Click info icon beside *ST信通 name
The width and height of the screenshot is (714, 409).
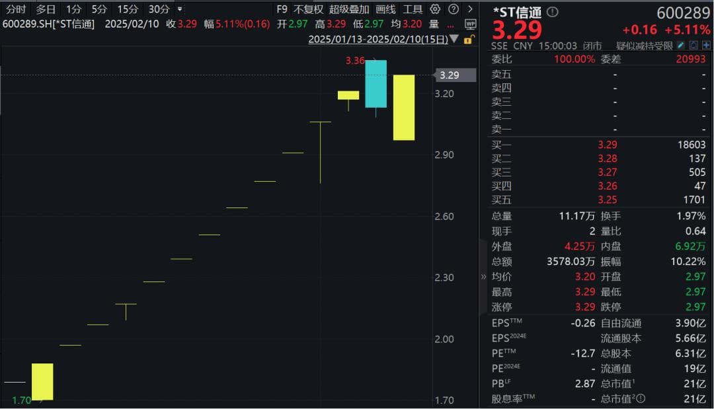coord(552,12)
